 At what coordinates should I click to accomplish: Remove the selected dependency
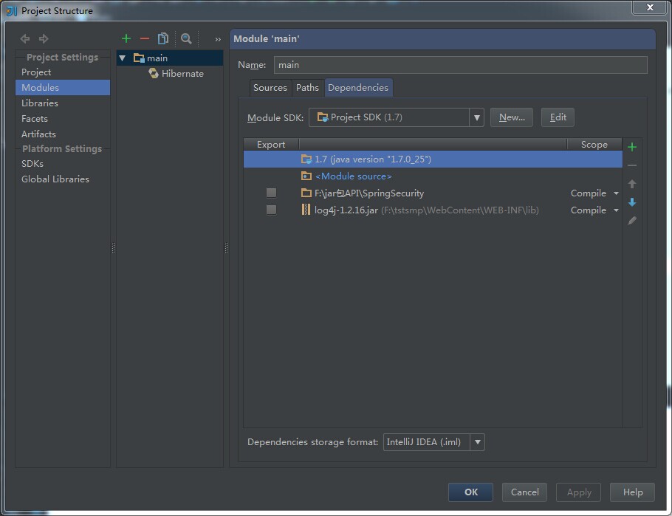(x=631, y=165)
